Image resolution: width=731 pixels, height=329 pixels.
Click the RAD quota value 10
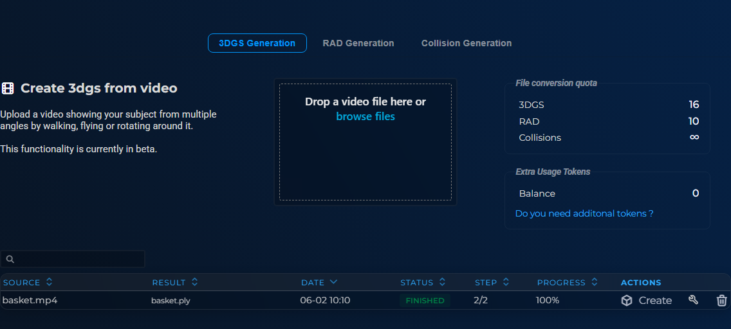pyautogui.click(x=694, y=121)
